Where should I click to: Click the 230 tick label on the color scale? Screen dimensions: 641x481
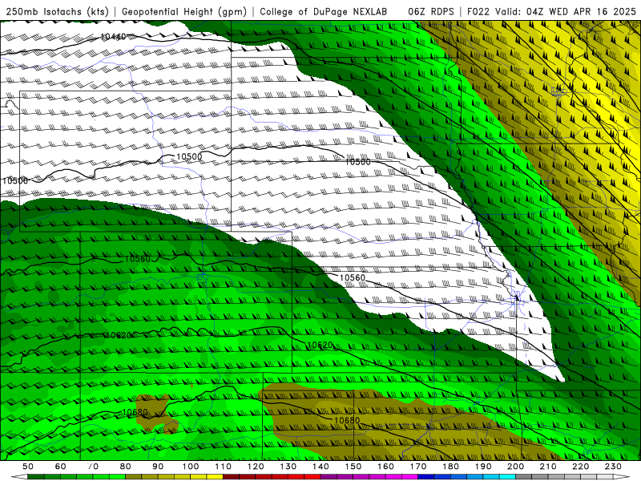613,467
